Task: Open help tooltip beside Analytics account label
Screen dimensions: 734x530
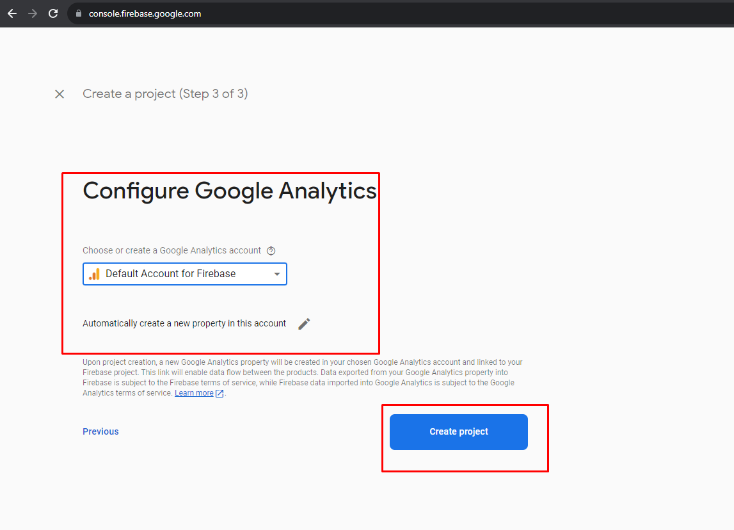Action: (271, 251)
